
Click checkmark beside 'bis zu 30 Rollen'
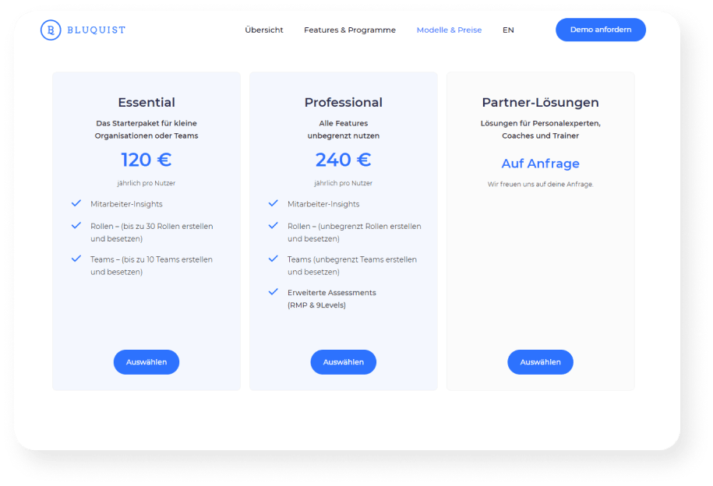click(76, 226)
